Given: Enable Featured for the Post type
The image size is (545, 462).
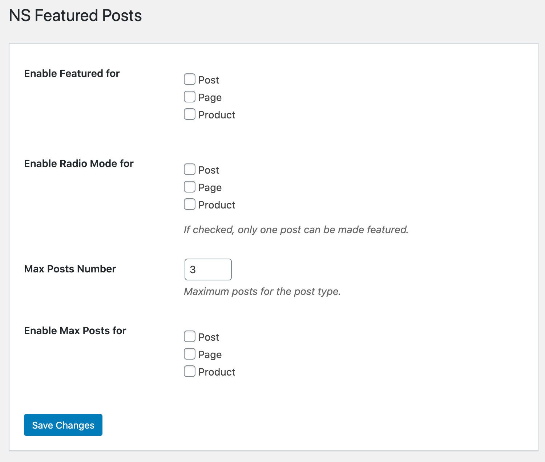Looking at the screenshot, I should point(190,79).
